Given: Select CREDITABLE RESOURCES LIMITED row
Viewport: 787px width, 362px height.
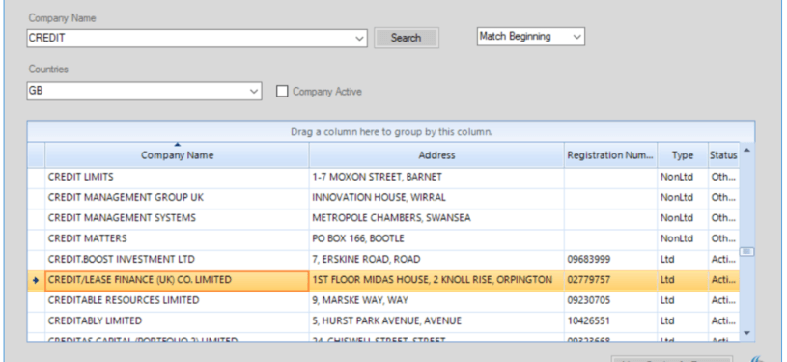Looking at the screenshot, I should point(383,300).
